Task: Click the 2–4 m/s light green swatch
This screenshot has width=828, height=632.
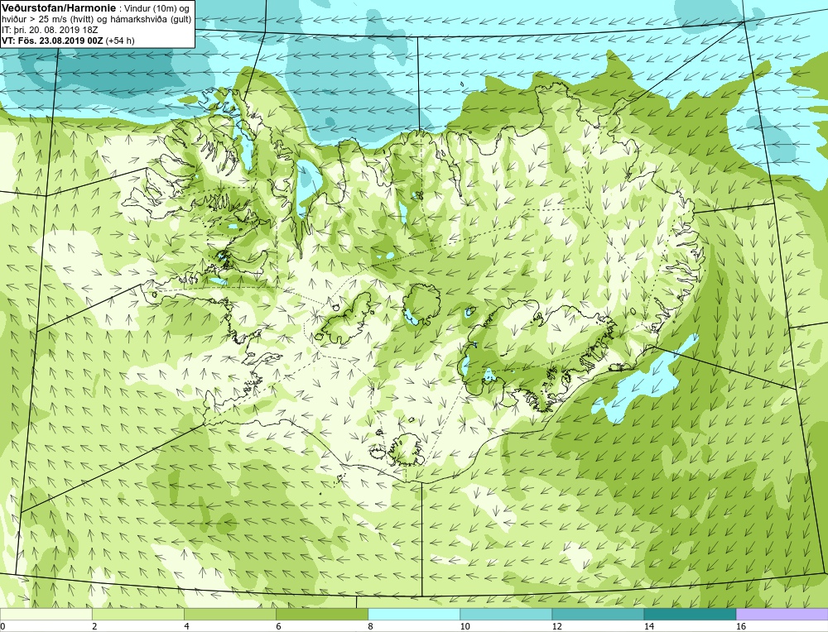Action: (x=137, y=614)
